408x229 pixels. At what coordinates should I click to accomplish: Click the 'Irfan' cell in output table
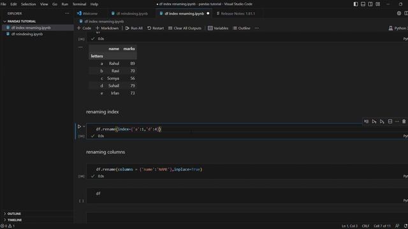click(x=115, y=93)
